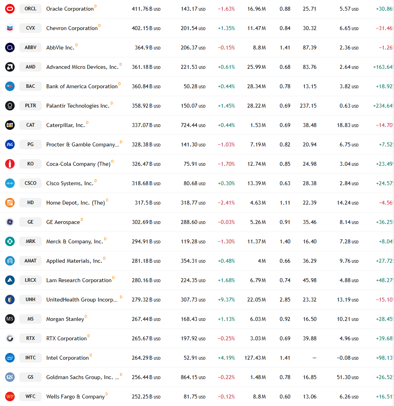Click UnitedHealth's +9.37% change value
This screenshot has height=406, width=394.
coord(227,300)
